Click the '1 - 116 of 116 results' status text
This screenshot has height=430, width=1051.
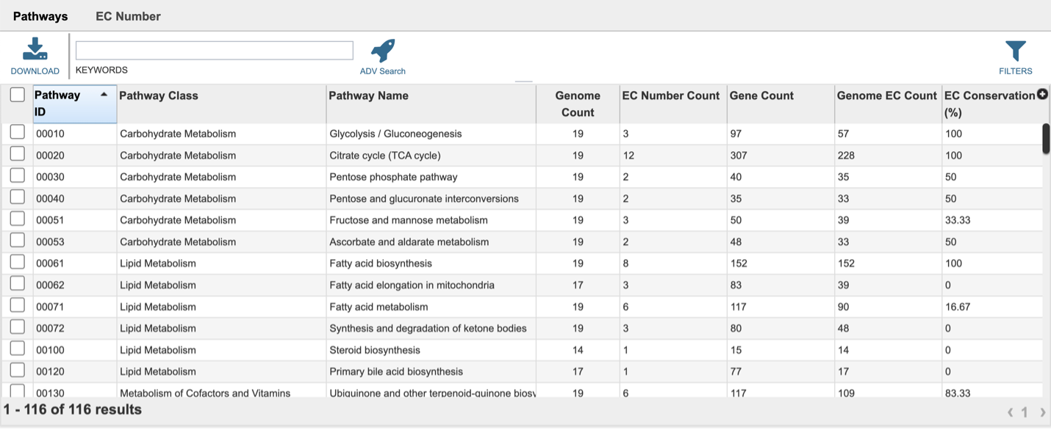click(73, 409)
